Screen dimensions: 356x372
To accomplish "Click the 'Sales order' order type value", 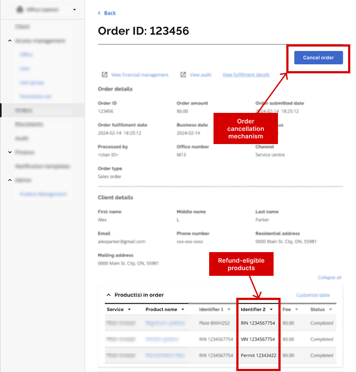I will click(x=110, y=176).
